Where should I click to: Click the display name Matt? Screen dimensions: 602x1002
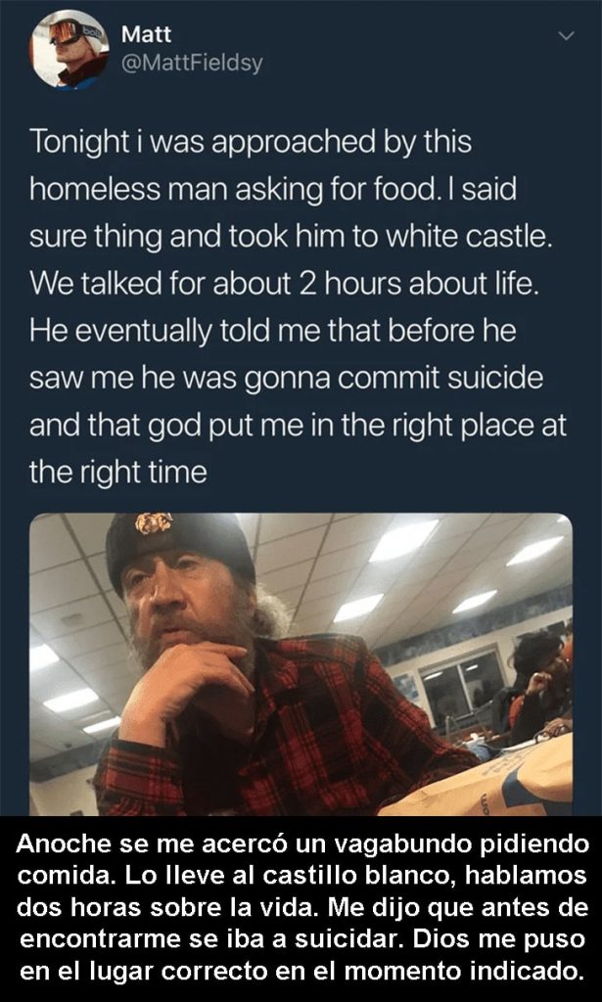tap(146, 34)
